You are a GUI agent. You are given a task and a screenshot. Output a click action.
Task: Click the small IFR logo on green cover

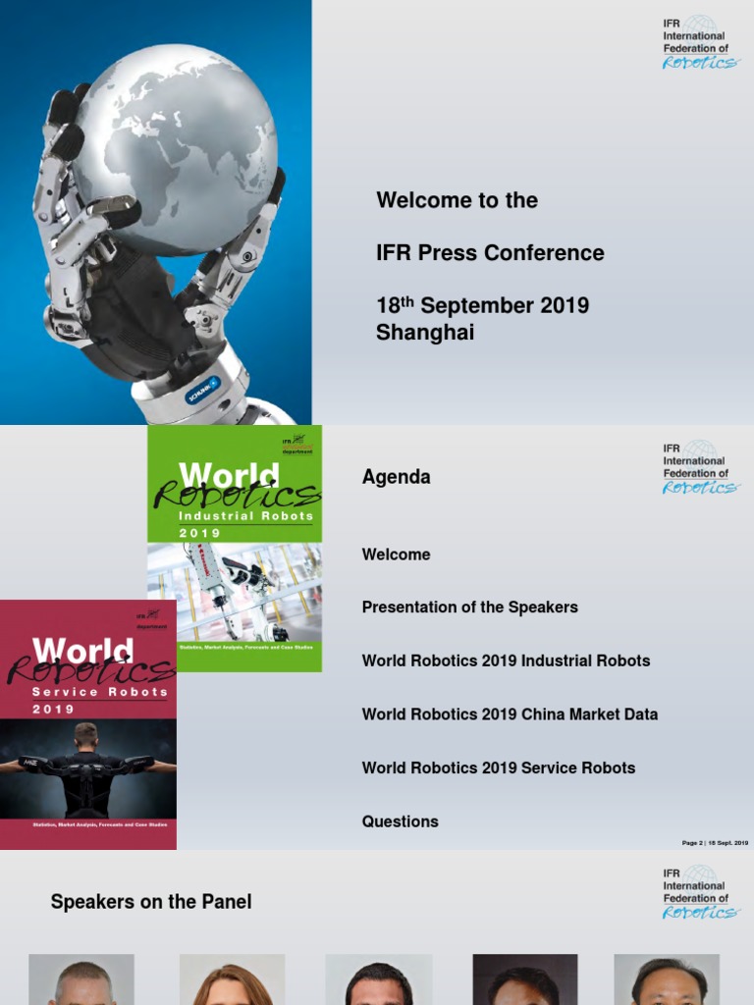(x=297, y=445)
